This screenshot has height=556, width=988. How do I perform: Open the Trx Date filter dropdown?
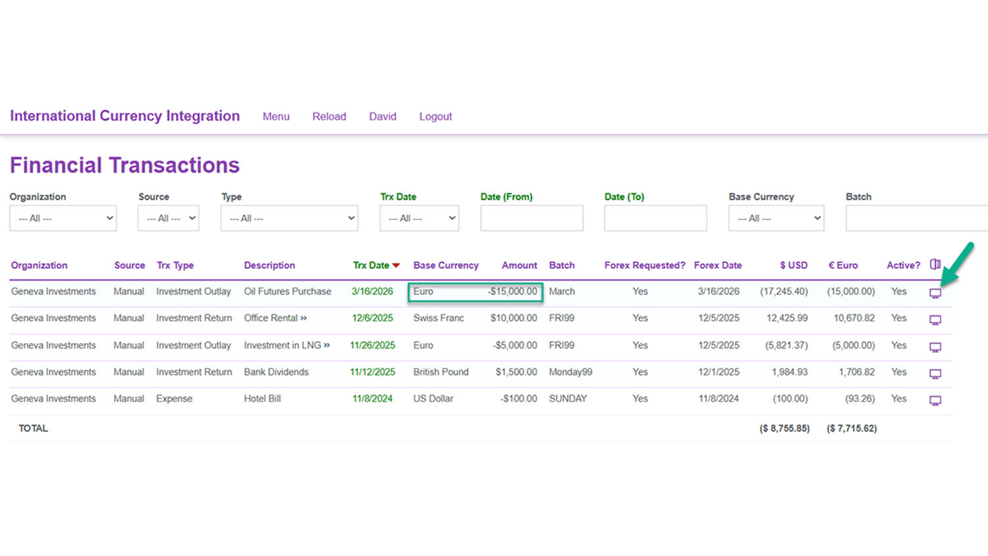(419, 218)
